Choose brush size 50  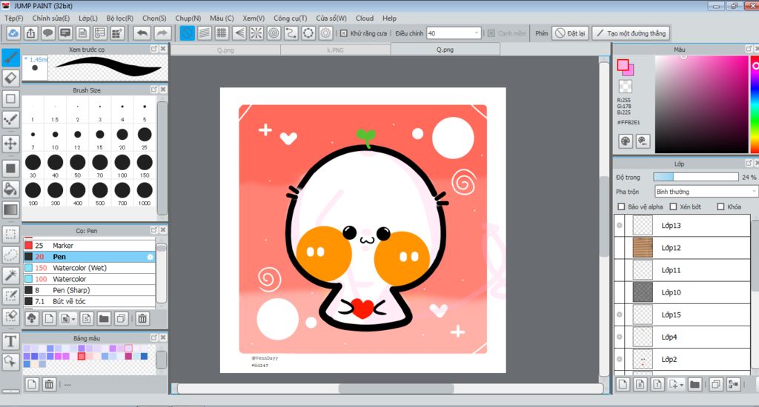[x=77, y=165]
